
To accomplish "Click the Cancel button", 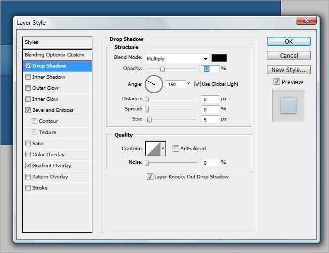I will coord(289,55).
